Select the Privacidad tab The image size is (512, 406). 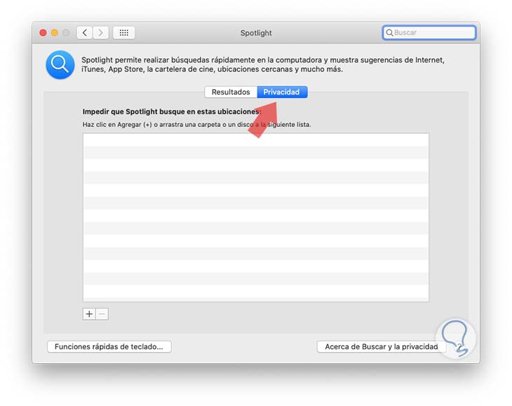coord(282,92)
